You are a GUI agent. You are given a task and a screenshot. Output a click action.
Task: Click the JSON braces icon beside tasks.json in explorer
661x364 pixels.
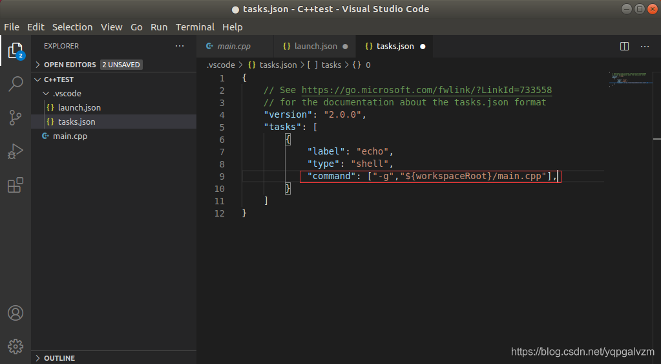tap(50, 122)
